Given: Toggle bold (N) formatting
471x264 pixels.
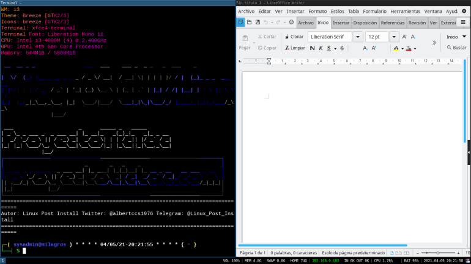Looking at the screenshot, I should pos(313,48).
